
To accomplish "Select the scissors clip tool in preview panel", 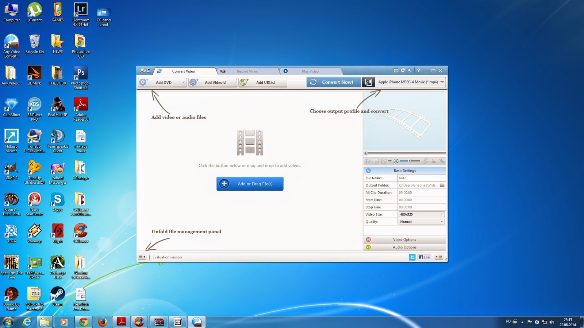I will pos(434,161).
